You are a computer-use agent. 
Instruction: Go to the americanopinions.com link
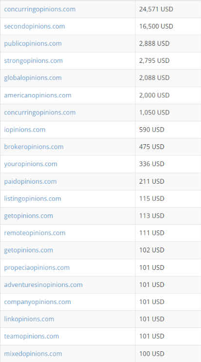[x=37, y=95]
